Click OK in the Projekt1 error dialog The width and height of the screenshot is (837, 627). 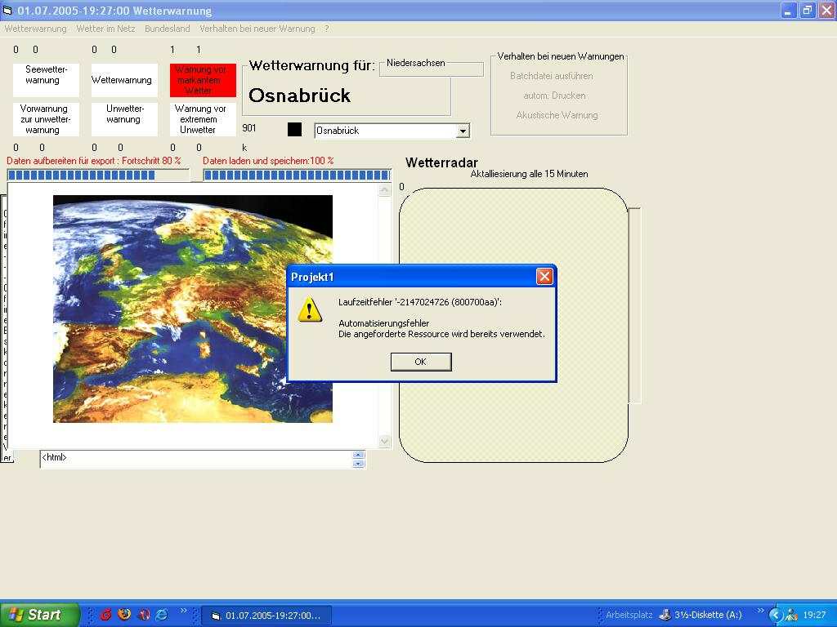[x=420, y=362]
